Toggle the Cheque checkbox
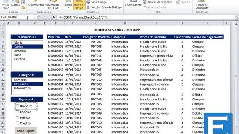Image resolution: width=239 pixels, height=134 pixels. [x=17, y=112]
